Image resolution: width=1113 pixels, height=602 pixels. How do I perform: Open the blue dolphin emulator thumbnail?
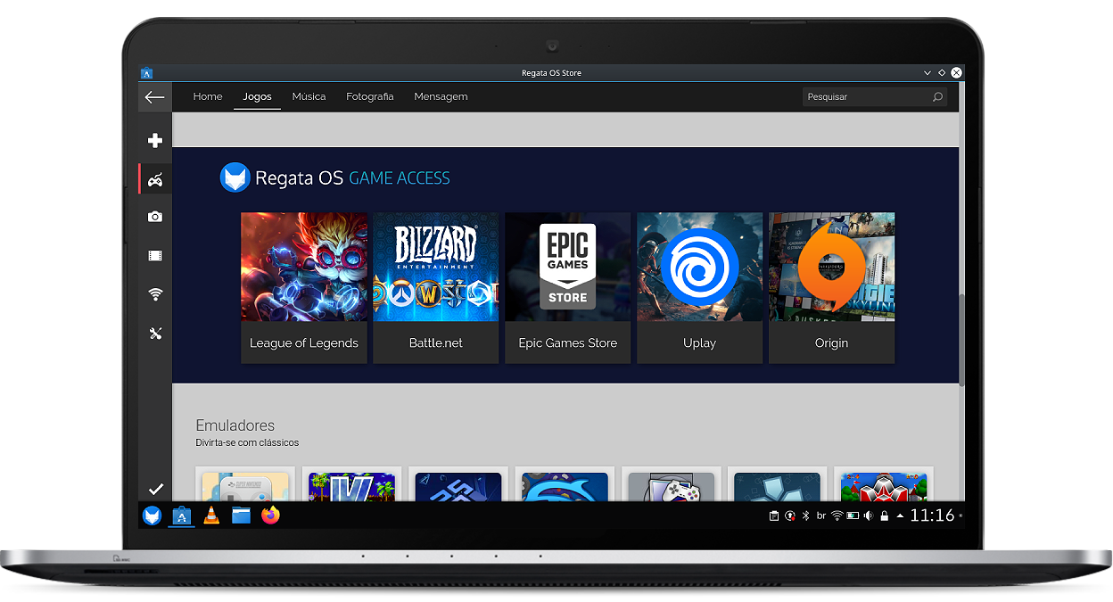[x=565, y=487]
